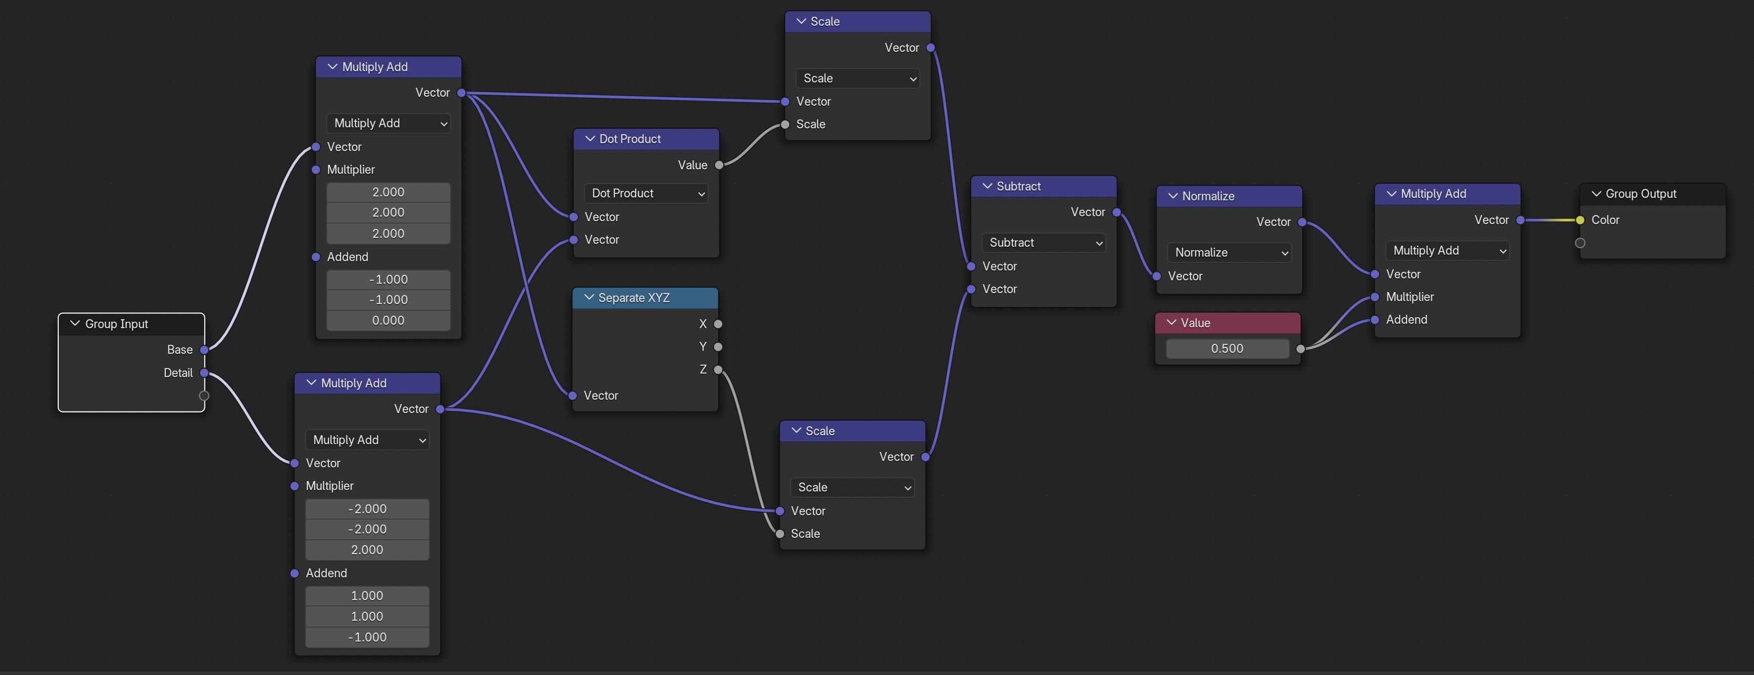Click Group Output Color input socket
This screenshot has height=675, width=1754.
tap(1580, 220)
